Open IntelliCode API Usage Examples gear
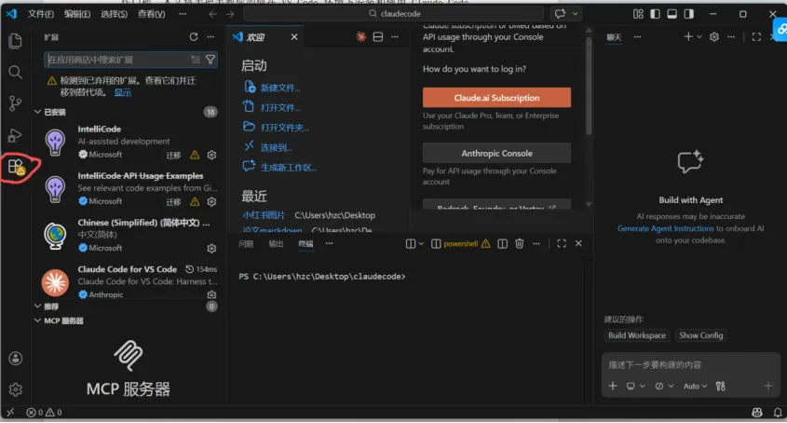Screen dimensions: 787x423 [211, 201]
